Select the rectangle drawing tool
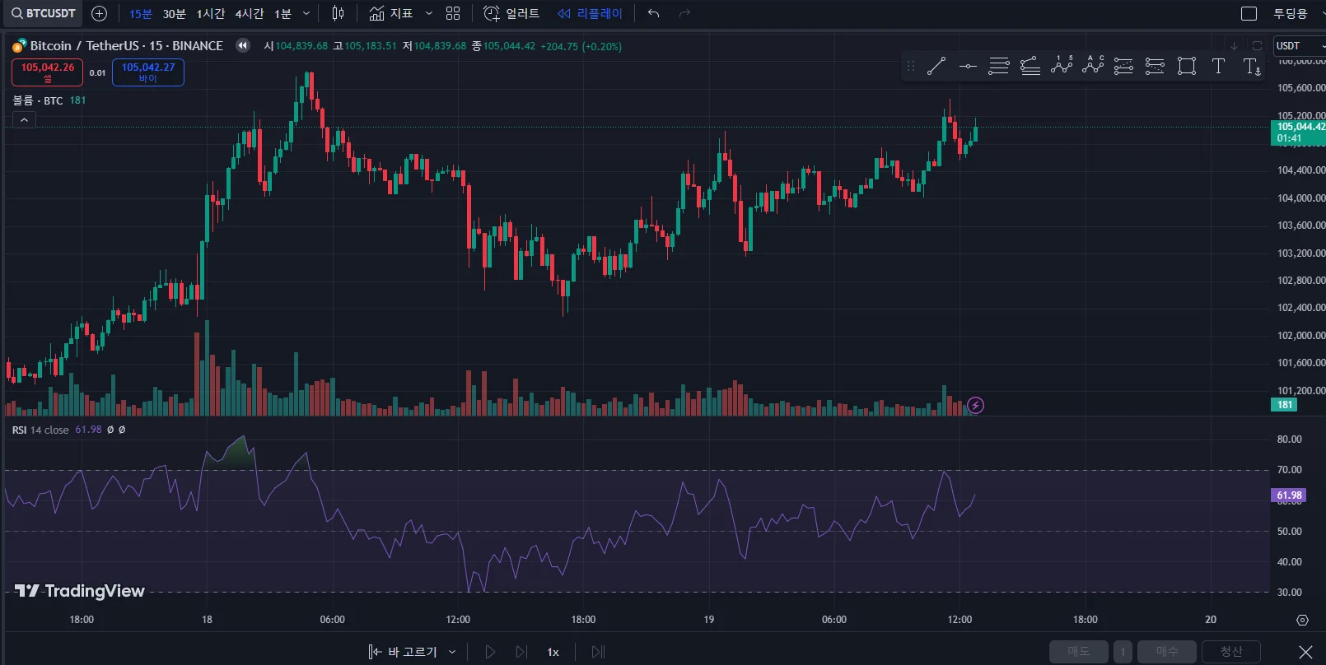The height and width of the screenshot is (665, 1326). tap(1187, 66)
